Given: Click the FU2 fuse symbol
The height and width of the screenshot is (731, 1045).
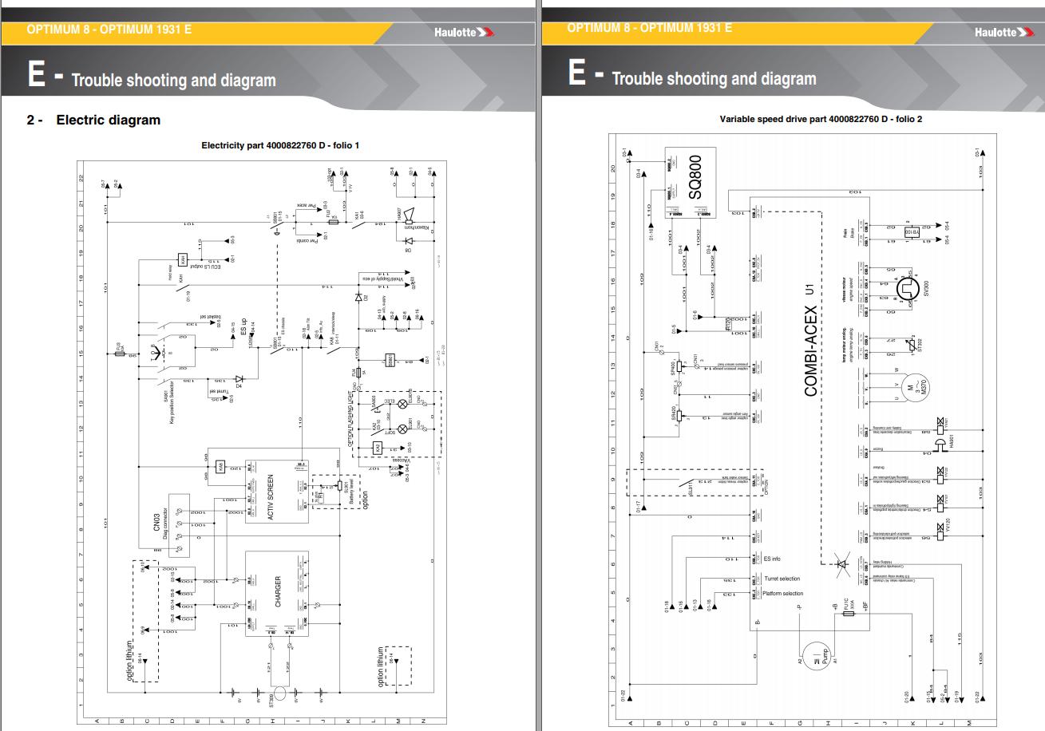Looking at the screenshot, I should [334, 222].
